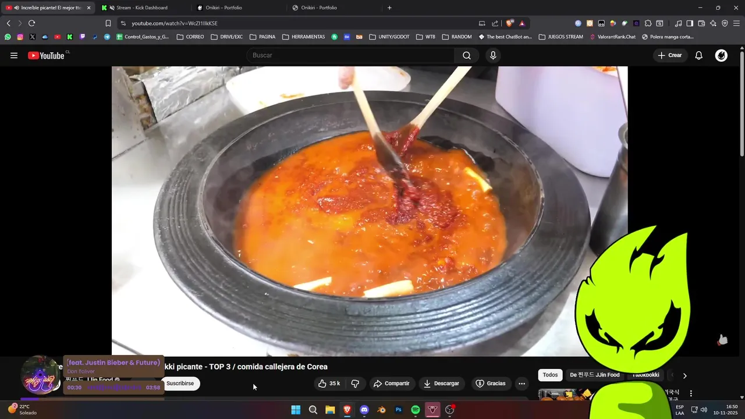Open a new browser tab
745x419 pixels.
point(389,8)
